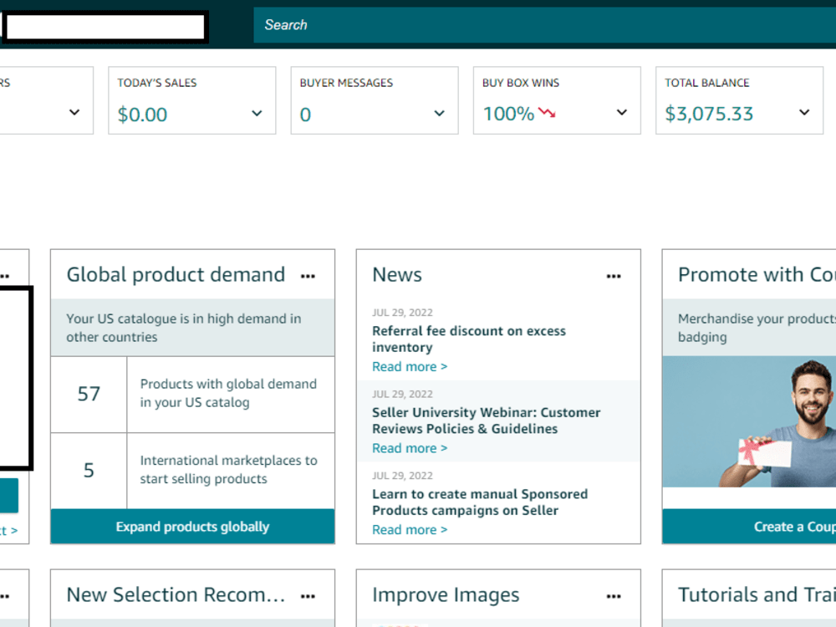Viewport: 836px width, 627px height.
Task: Click Merchandise your products badging text
Action: pos(757,328)
